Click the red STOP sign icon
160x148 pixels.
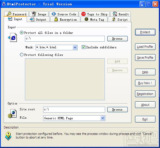[84, 14]
